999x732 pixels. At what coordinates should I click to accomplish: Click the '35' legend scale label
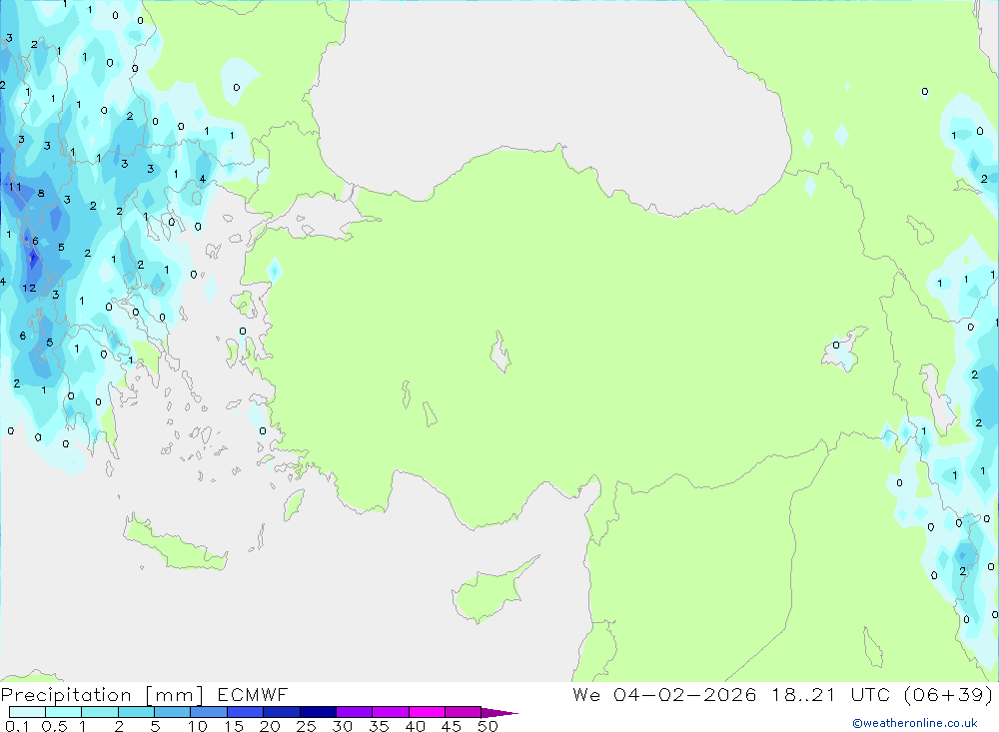pyautogui.click(x=379, y=726)
